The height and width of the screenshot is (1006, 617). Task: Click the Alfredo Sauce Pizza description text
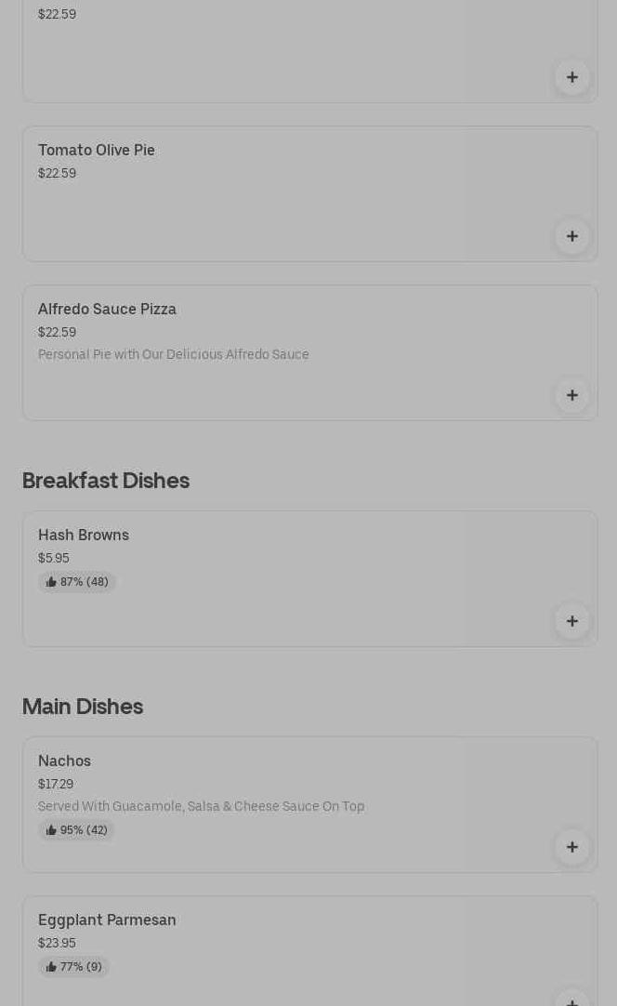pos(173,354)
